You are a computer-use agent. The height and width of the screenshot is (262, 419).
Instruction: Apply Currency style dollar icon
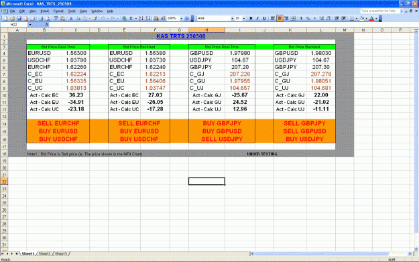(301, 19)
